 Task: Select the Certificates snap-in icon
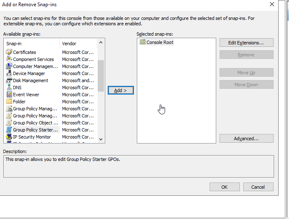point(9,52)
